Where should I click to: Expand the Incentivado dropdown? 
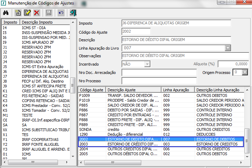tap(147, 64)
